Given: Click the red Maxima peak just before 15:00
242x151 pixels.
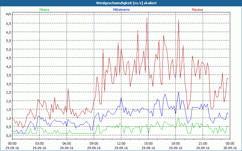Looking at the screenshot, I should pos(147,18).
